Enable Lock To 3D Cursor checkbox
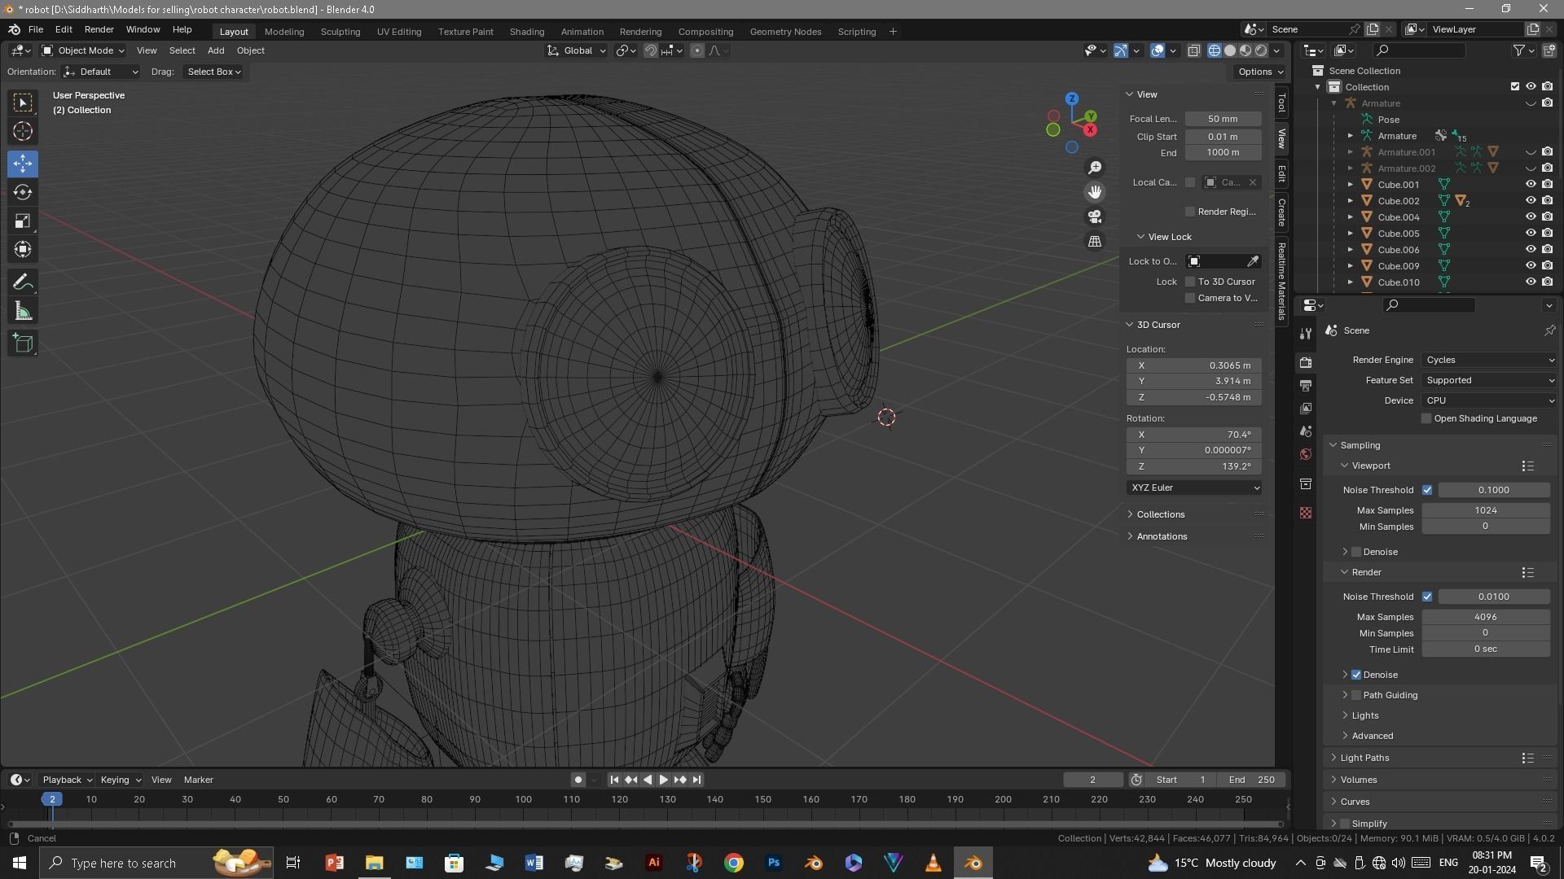The width and height of the screenshot is (1564, 879). (1190, 282)
